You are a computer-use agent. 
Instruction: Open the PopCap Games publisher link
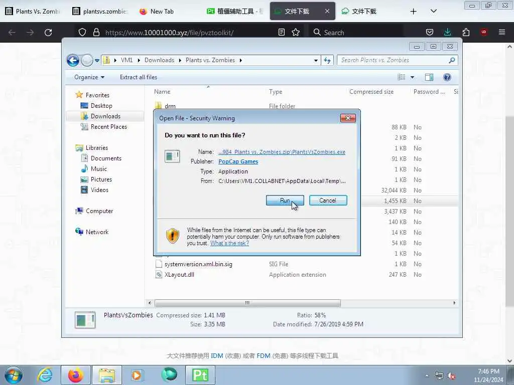click(238, 161)
